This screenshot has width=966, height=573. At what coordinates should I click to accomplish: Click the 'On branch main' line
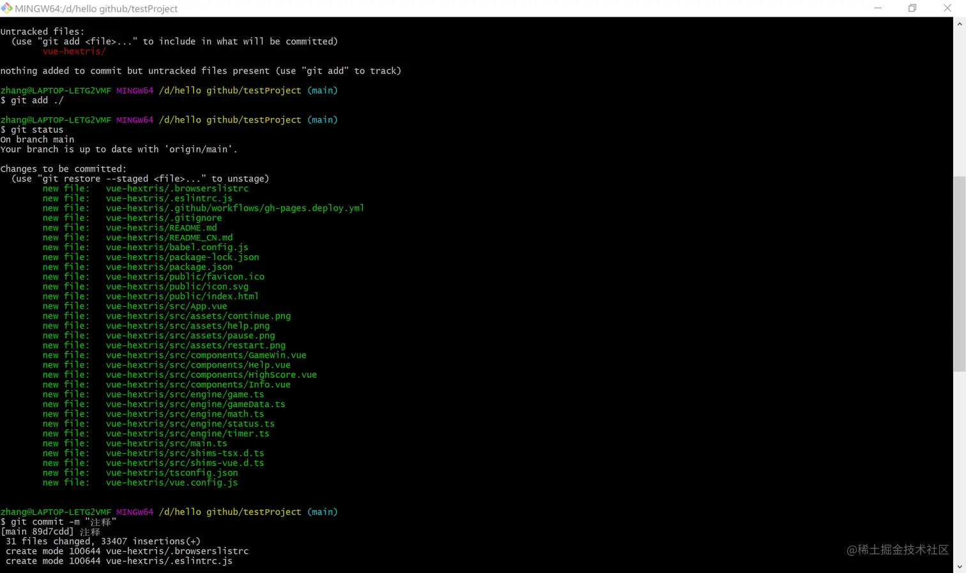coord(37,139)
